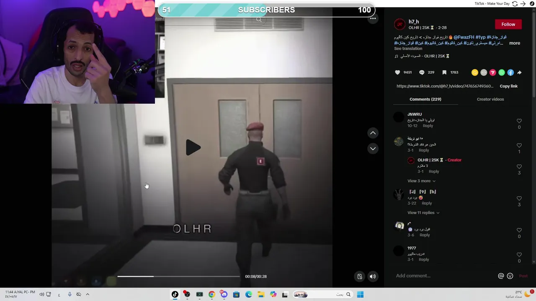Expand 'View 3 more' replies
Viewport: 536px width, 301px height.
(x=421, y=181)
